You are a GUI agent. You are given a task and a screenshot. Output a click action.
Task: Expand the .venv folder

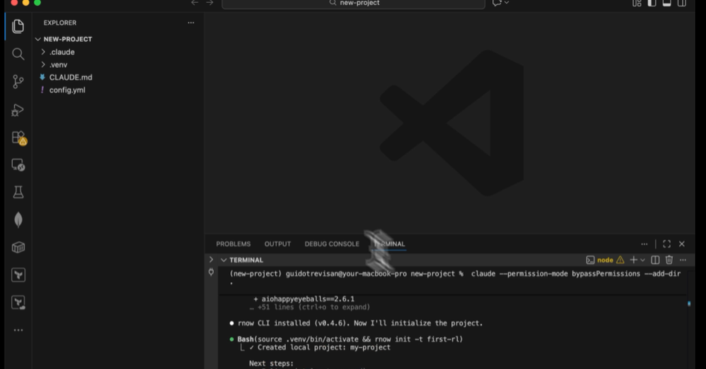[43, 64]
